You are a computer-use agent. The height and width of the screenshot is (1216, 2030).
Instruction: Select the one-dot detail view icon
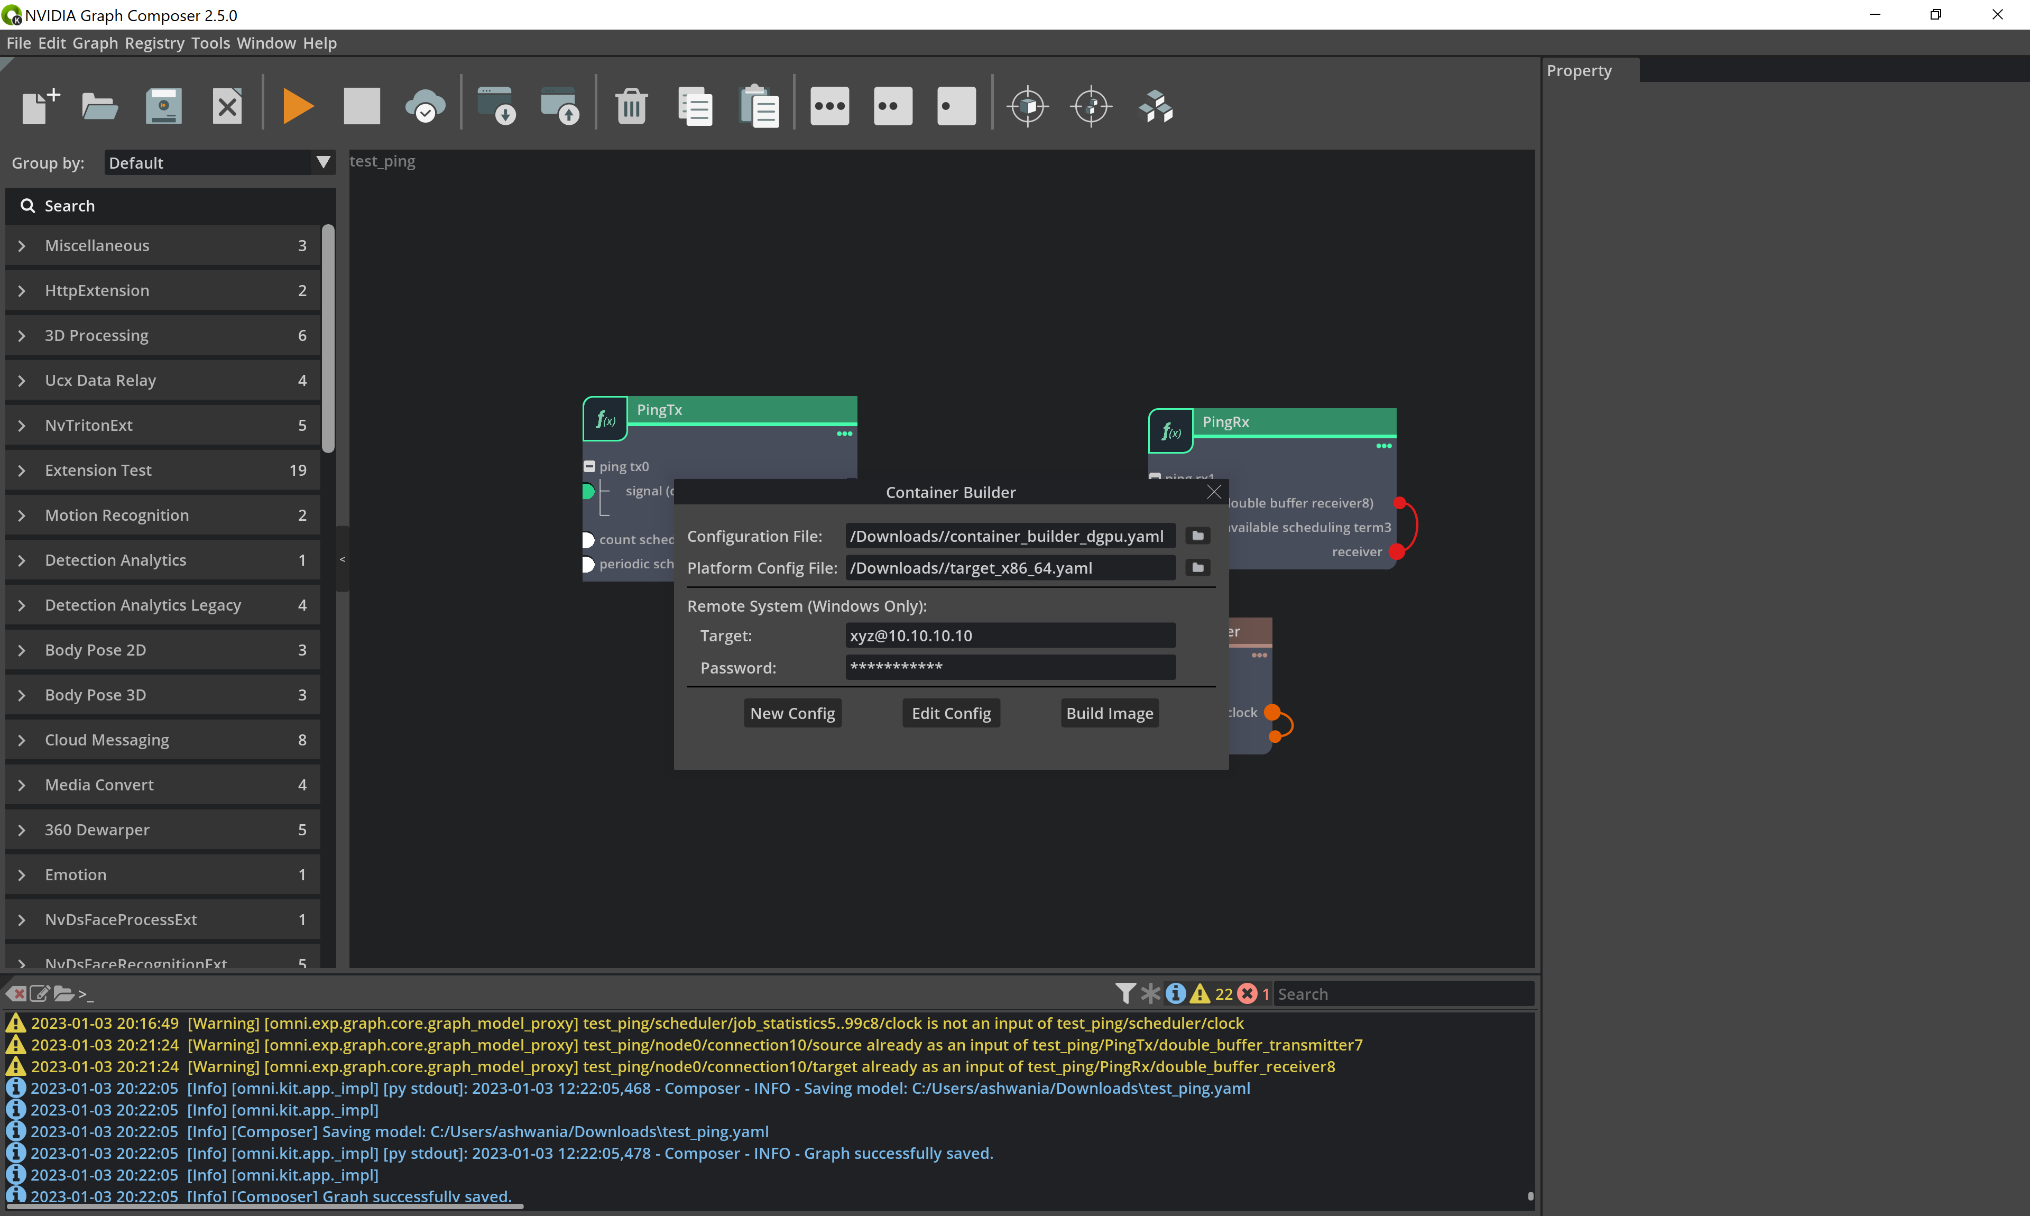tap(956, 106)
